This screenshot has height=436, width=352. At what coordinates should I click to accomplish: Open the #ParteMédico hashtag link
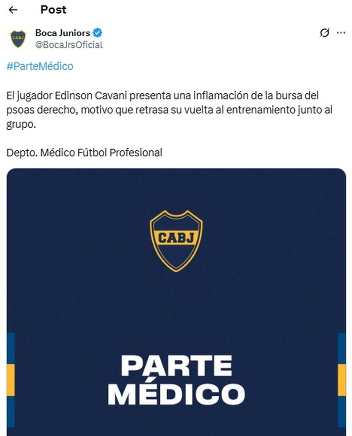point(40,66)
